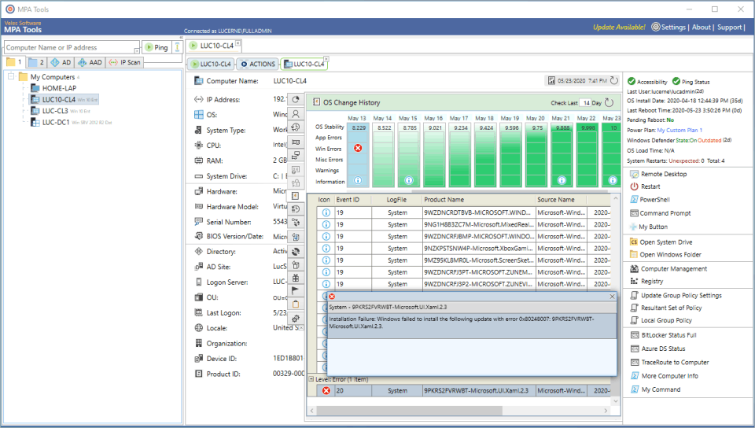The height and width of the screenshot is (428, 755).
Task: Switch to the IP Scan tab
Action: point(124,62)
